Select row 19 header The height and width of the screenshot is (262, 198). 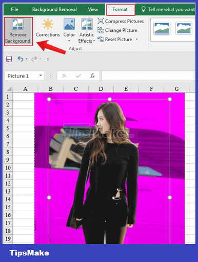pyautogui.click(x=8, y=238)
